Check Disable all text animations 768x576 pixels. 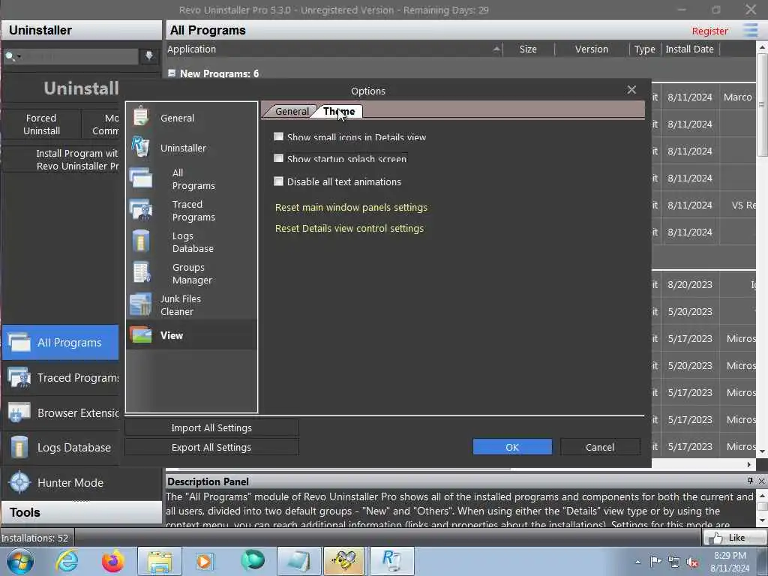[279, 181]
